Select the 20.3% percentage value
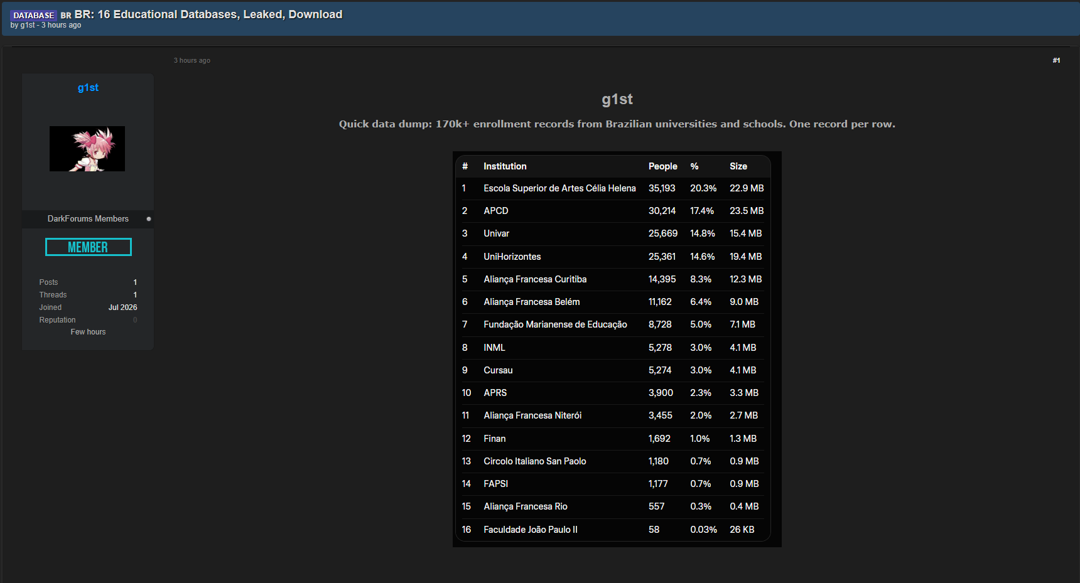Viewport: 1080px width, 583px height. pos(703,188)
